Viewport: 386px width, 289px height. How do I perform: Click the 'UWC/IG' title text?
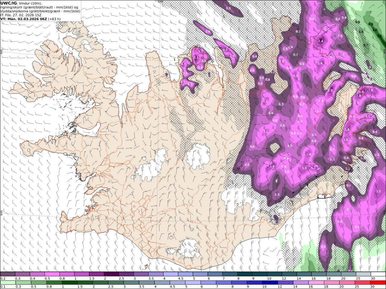(8, 3)
